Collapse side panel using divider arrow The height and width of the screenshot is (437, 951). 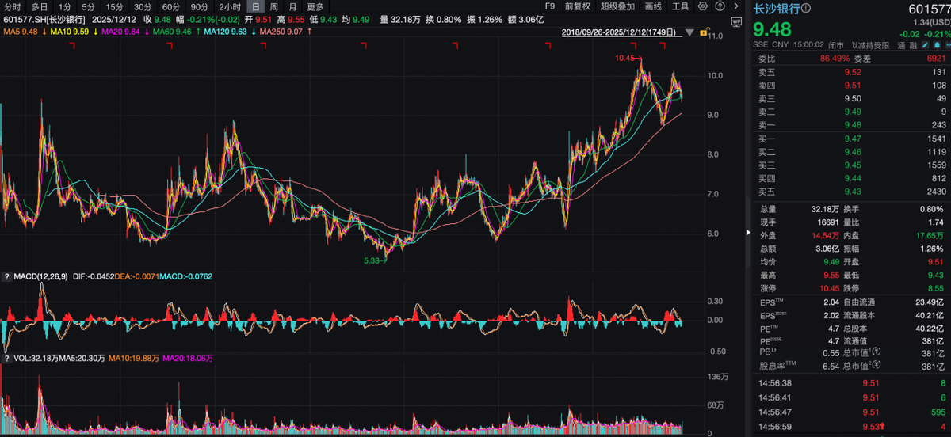(748, 233)
